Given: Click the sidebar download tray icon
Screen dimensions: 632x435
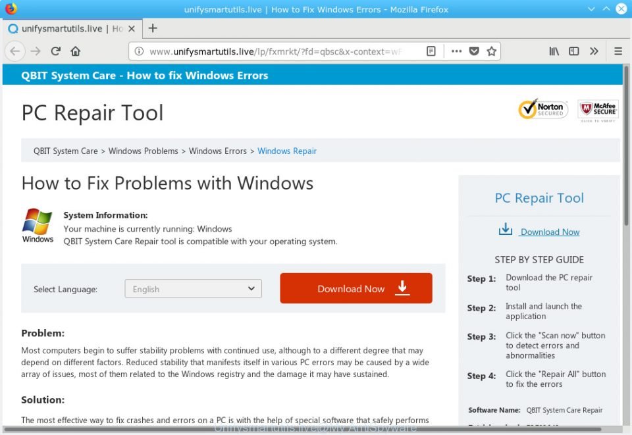Looking at the screenshot, I should pos(506,229).
